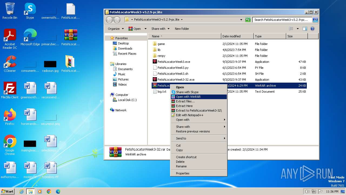Image resolution: width=346 pixels, height=195 pixels.
Task: Expand address bar history dropdown
Action: pyautogui.click(x=241, y=20)
